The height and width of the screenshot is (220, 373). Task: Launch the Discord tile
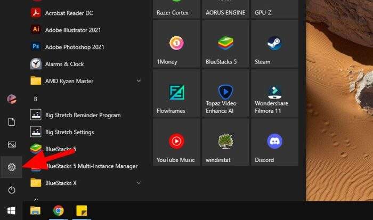pos(274,142)
